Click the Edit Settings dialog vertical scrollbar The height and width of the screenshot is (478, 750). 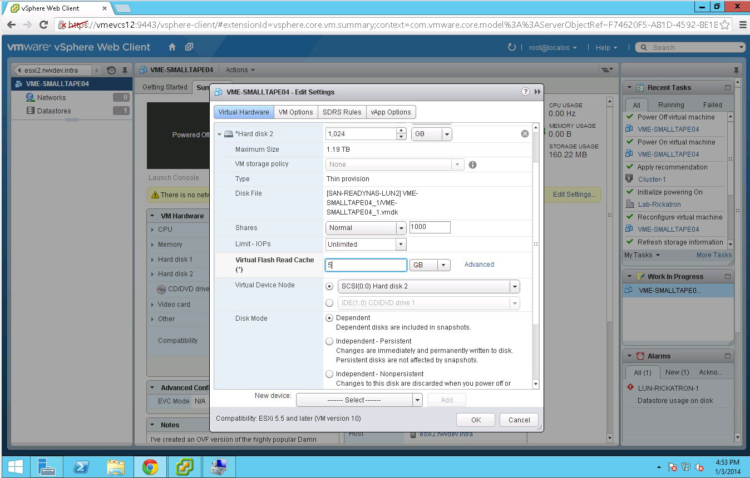pyautogui.click(x=536, y=256)
